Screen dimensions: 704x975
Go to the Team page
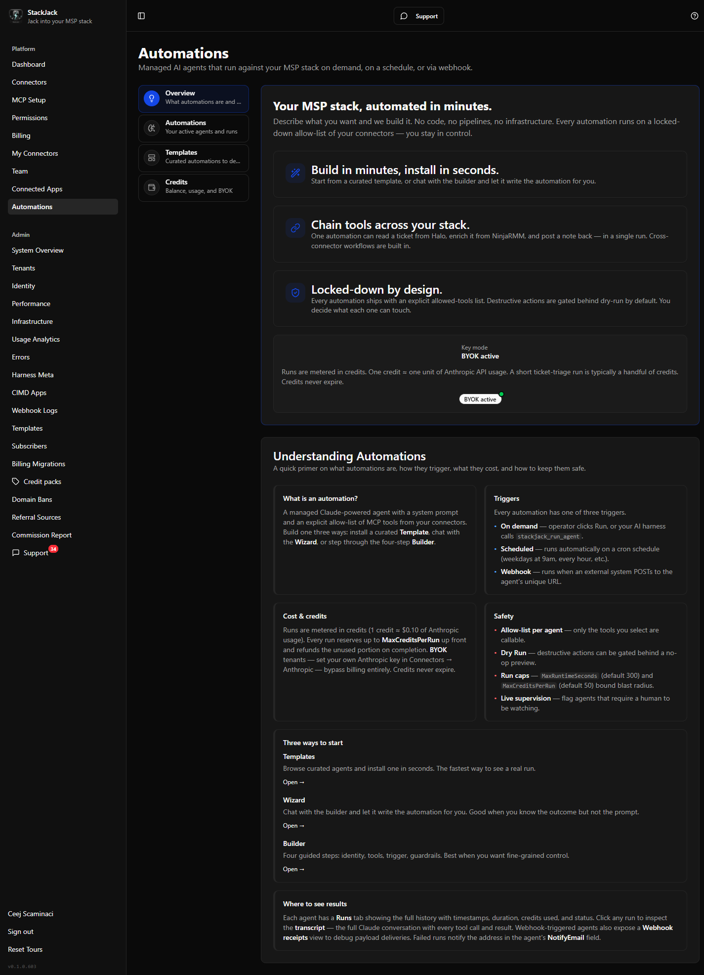click(63, 171)
